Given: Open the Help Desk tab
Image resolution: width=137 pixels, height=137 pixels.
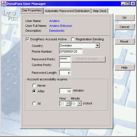Looking at the screenshot, I should [x=100, y=11].
